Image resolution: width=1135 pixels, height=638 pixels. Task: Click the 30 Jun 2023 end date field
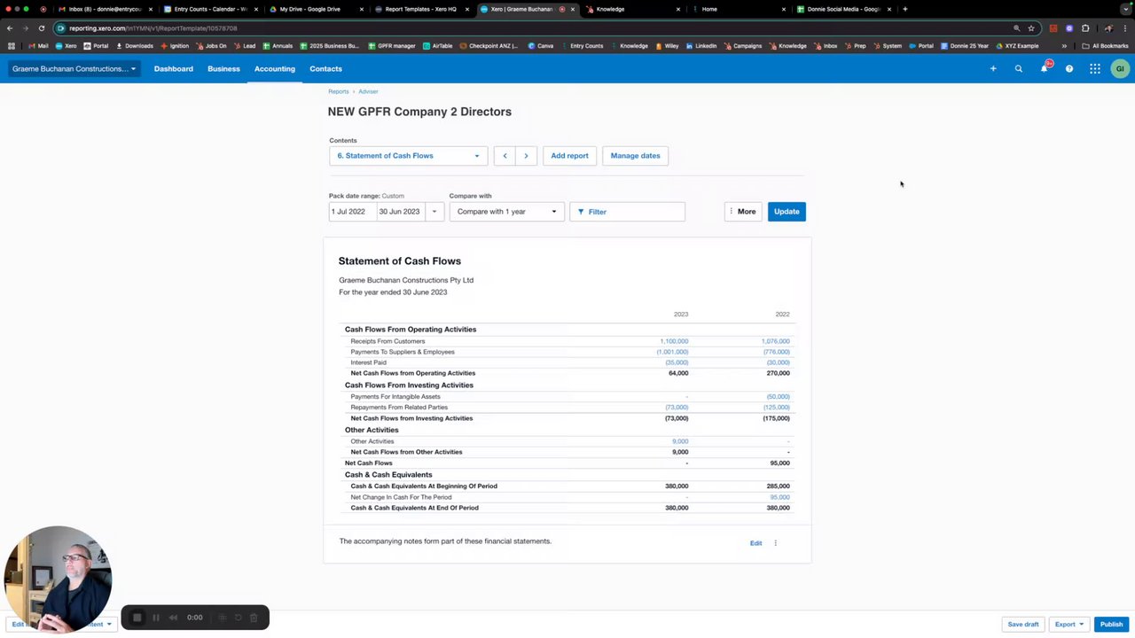pyautogui.click(x=401, y=212)
